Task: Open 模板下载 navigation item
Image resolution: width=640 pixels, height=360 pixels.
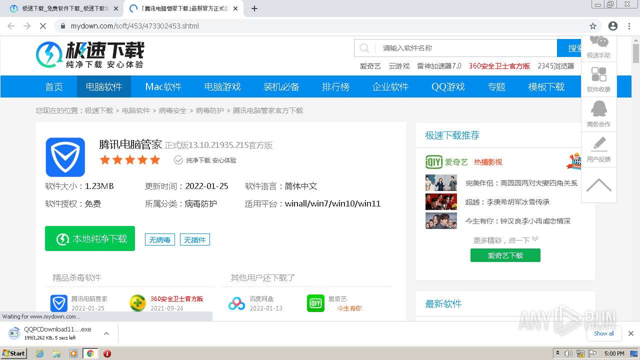Action: (546, 87)
